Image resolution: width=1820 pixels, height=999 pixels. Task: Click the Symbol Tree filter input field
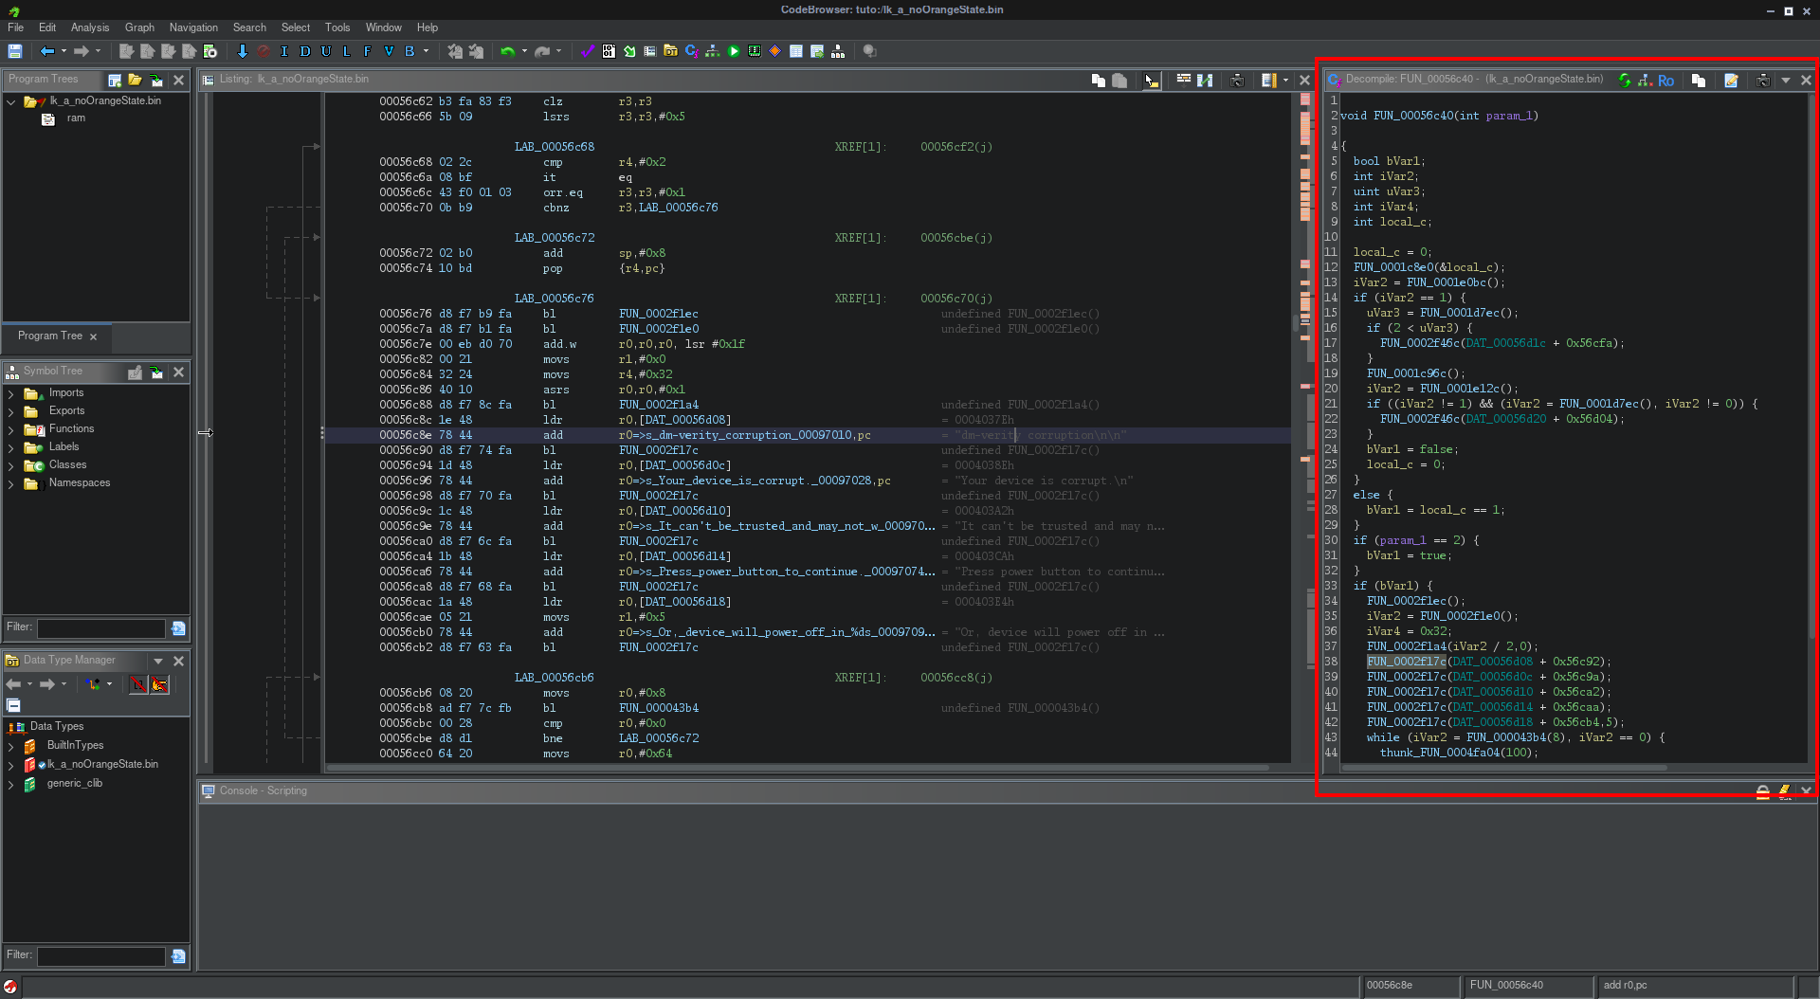pyautogui.click(x=101, y=628)
